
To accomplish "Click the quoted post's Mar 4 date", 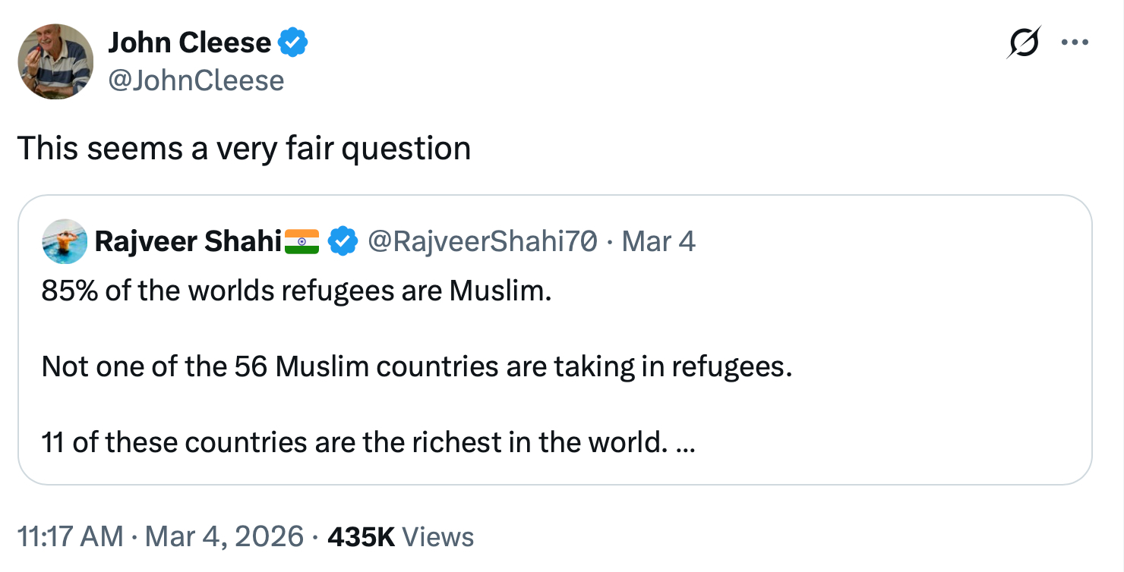I will coord(658,242).
